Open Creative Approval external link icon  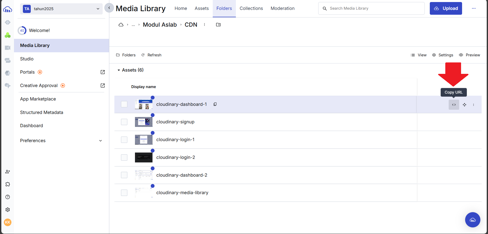pyautogui.click(x=103, y=86)
